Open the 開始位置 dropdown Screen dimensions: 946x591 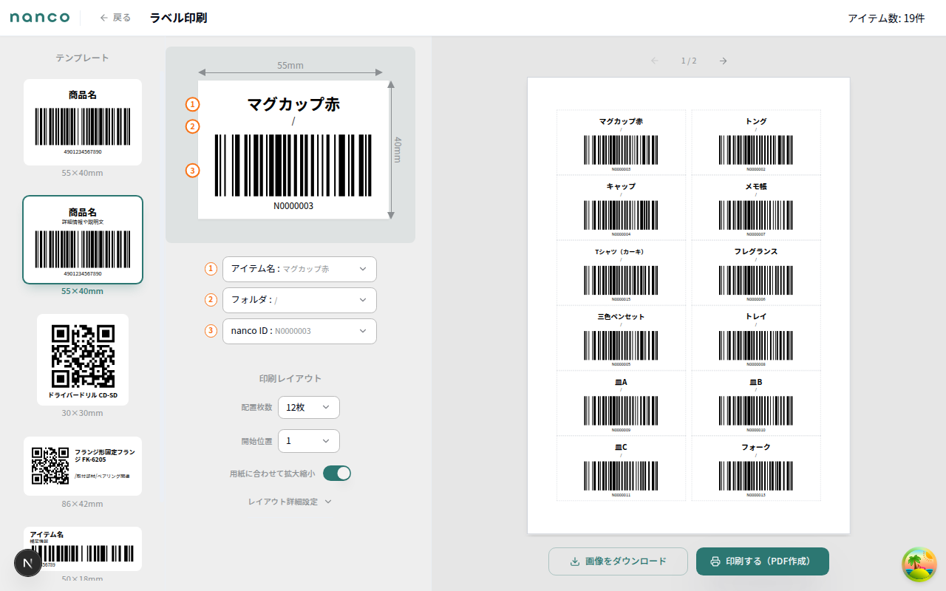[x=308, y=441]
